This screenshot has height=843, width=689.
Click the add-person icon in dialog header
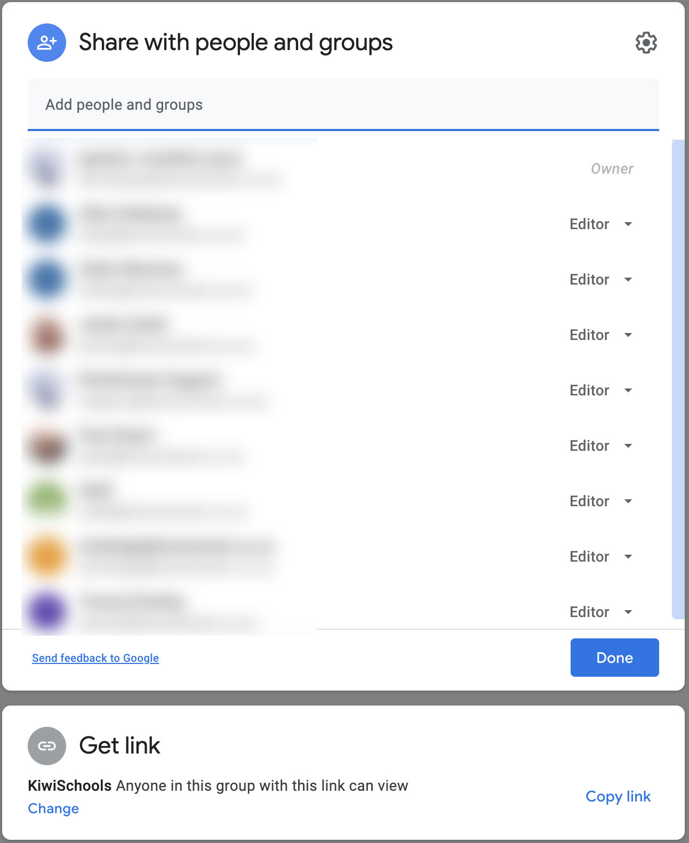click(46, 43)
